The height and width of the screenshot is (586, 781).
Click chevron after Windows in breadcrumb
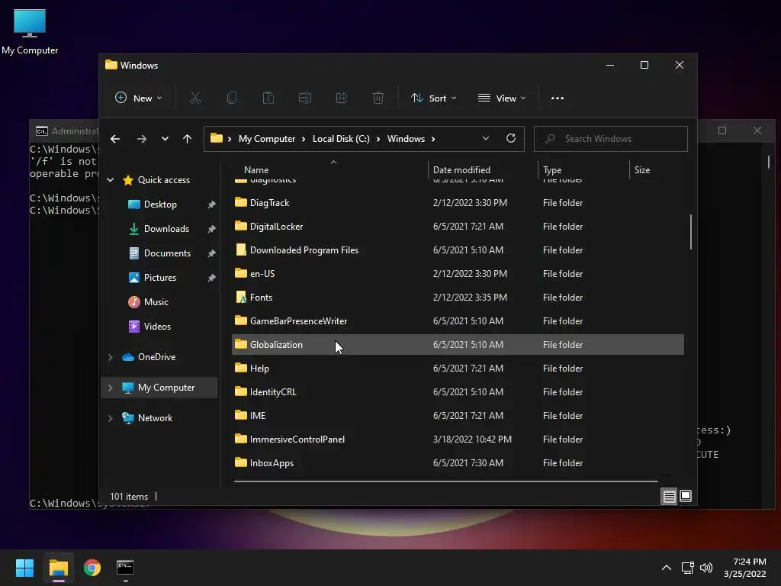tap(433, 139)
